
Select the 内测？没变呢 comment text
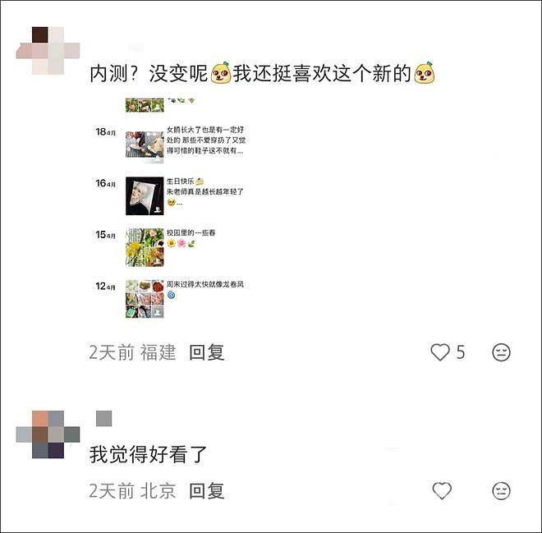click(149, 73)
